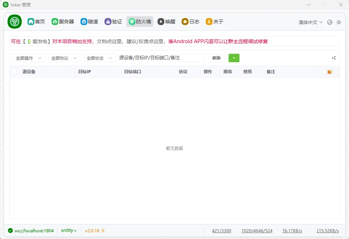Click the ws://localhost:1804 connection address

click(34, 231)
